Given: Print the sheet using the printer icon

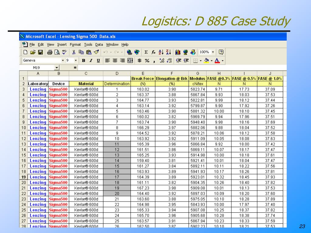Looking at the screenshot, I should (50, 52).
